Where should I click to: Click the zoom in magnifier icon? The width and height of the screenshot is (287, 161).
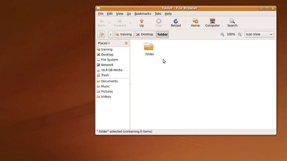click(x=239, y=34)
